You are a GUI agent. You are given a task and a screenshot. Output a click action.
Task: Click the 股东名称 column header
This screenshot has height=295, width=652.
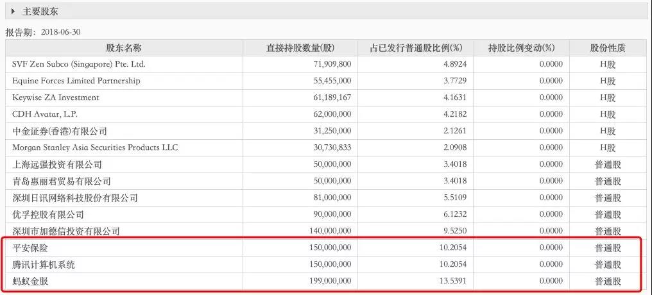124,48
